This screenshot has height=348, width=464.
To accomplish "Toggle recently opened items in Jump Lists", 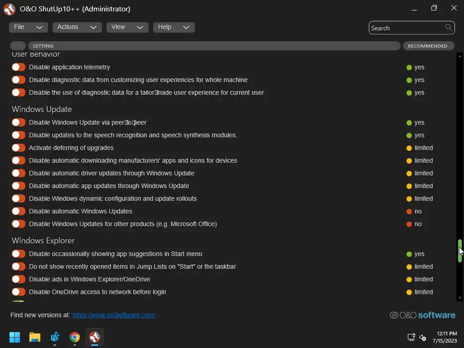I will [x=18, y=267].
